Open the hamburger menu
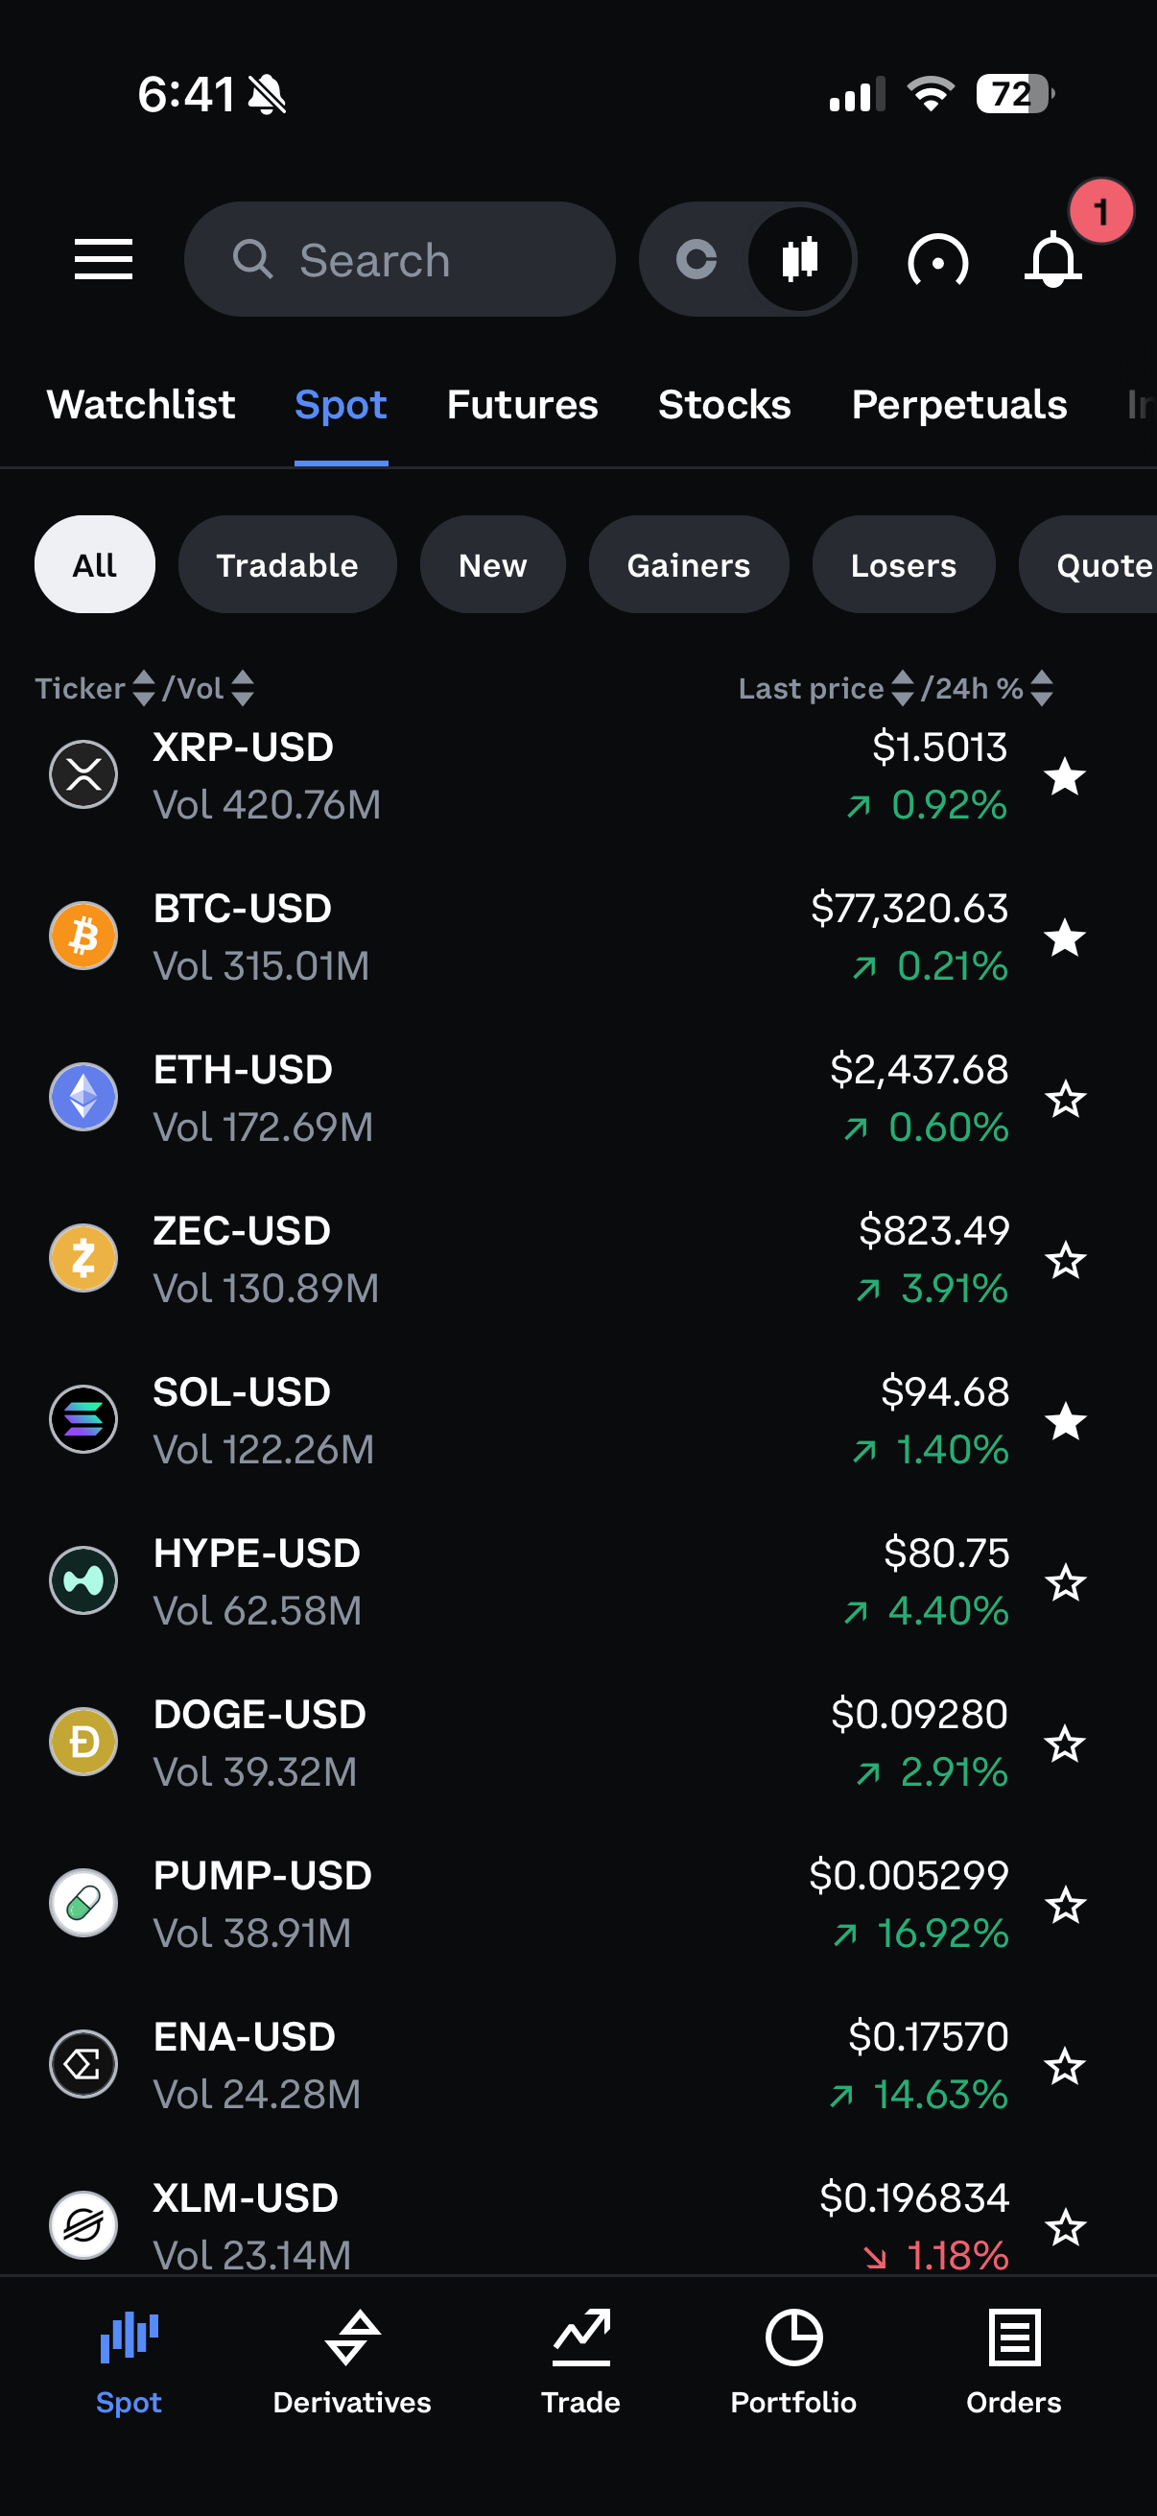The image size is (1157, 2516). coord(104,259)
